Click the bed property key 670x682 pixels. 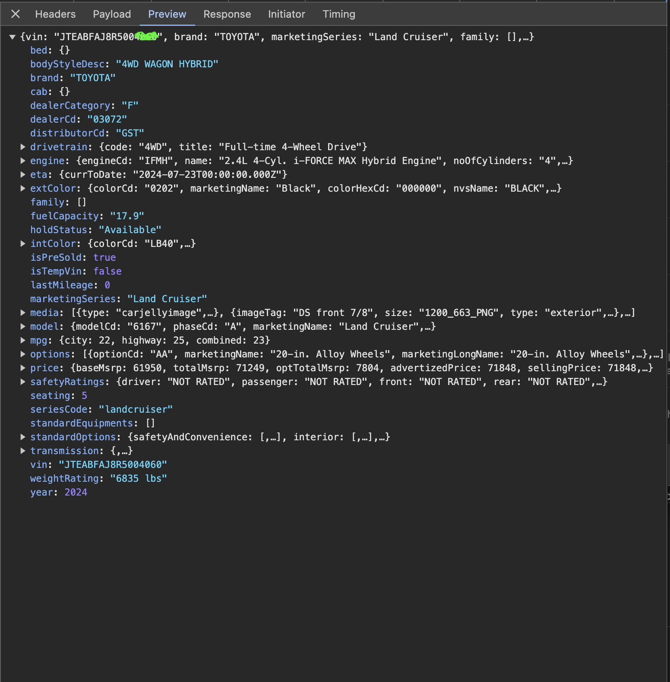click(38, 50)
